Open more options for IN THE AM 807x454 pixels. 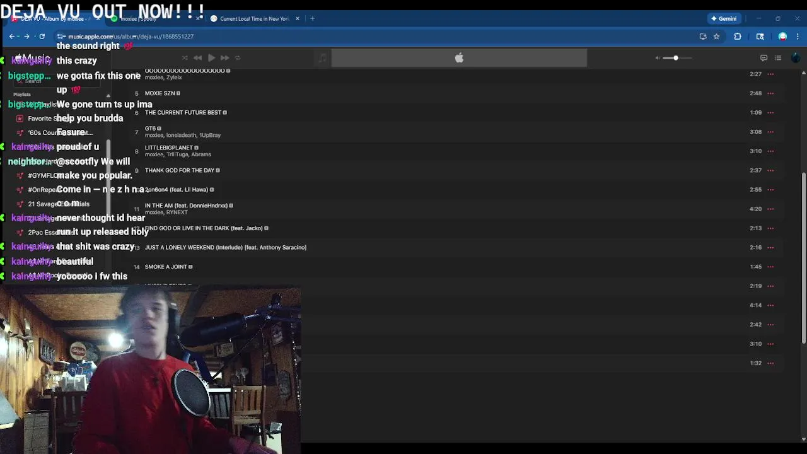[770, 209]
